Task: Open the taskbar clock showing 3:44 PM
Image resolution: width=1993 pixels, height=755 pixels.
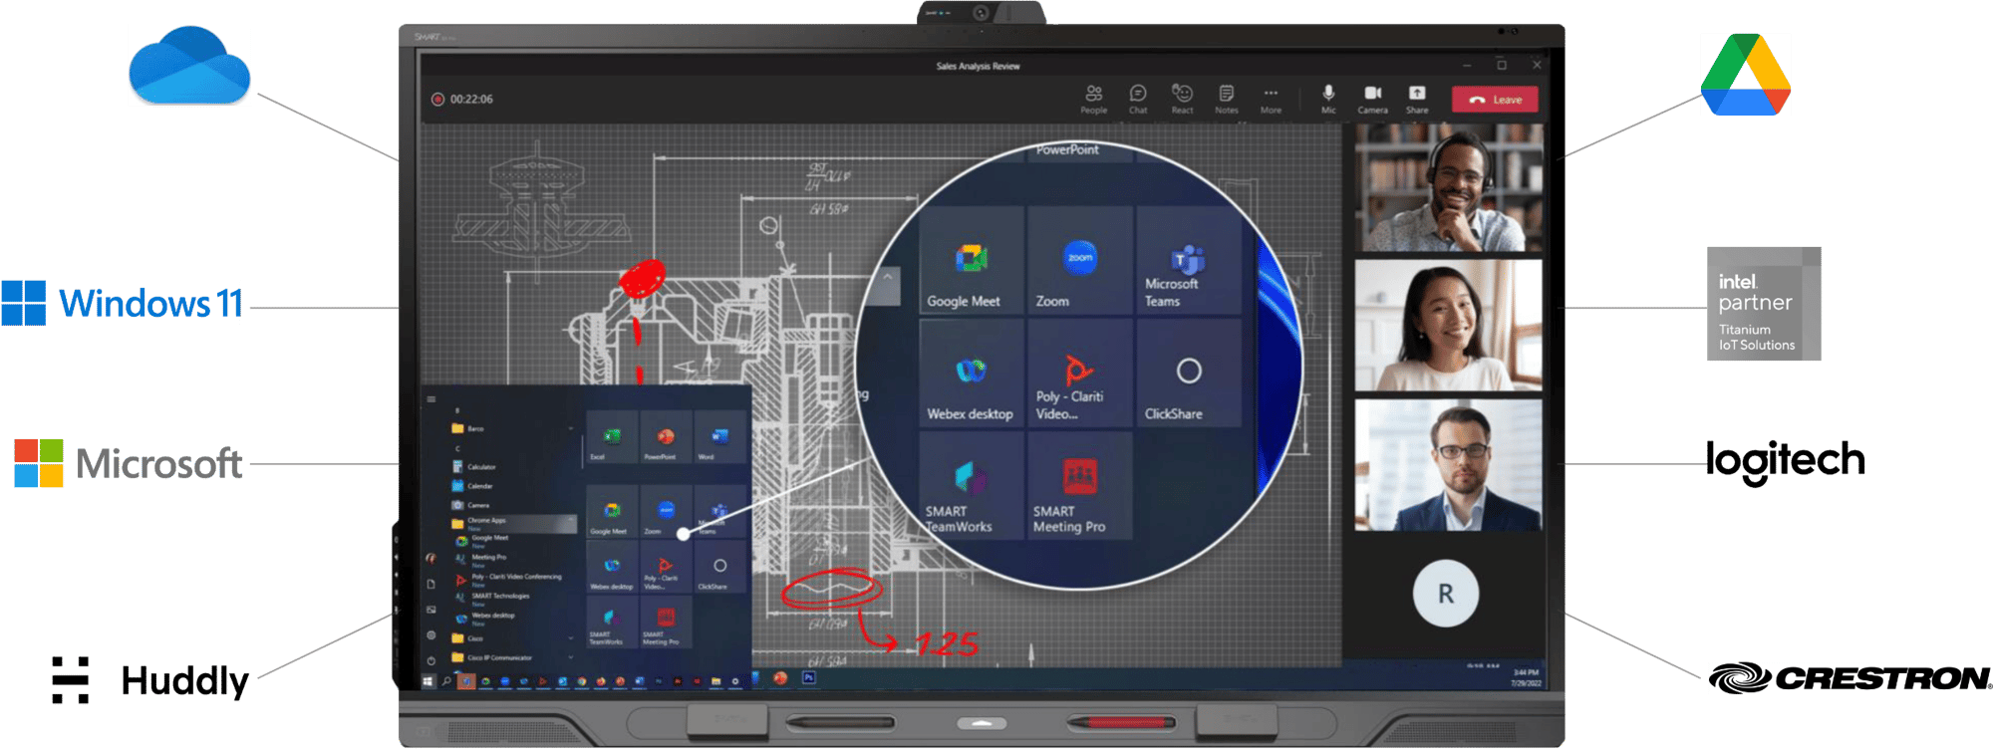Action: (1526, 678)
